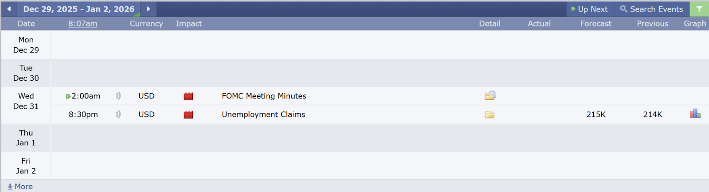Go to the next week arrow
Viewport: 709px width, 192px height.
(x=148, y=9)
